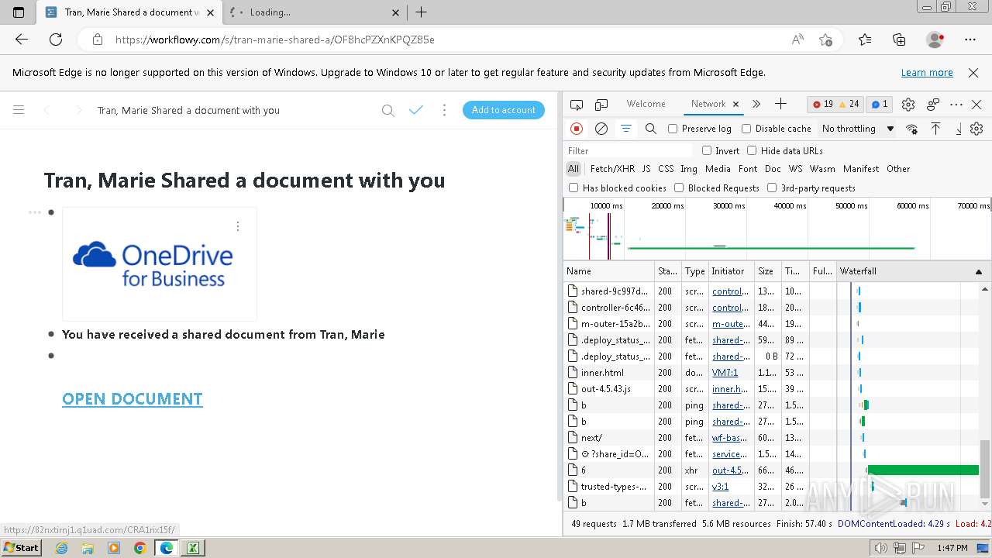The width and height of the screenshot is (992, 558).
Task: Refresh the browser page
Action: [56, 40]
